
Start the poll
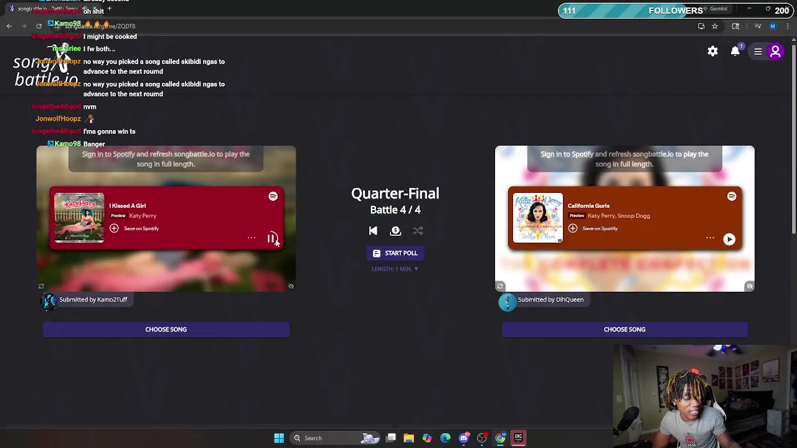[x=395, y=253]
